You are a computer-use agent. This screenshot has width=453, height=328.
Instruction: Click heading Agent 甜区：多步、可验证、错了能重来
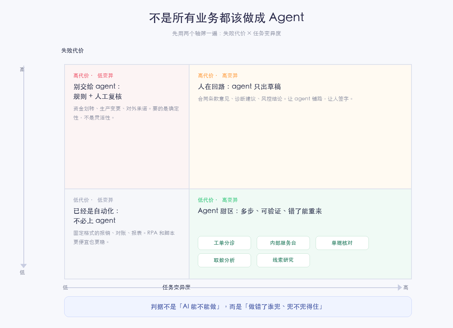pos(260,211)
